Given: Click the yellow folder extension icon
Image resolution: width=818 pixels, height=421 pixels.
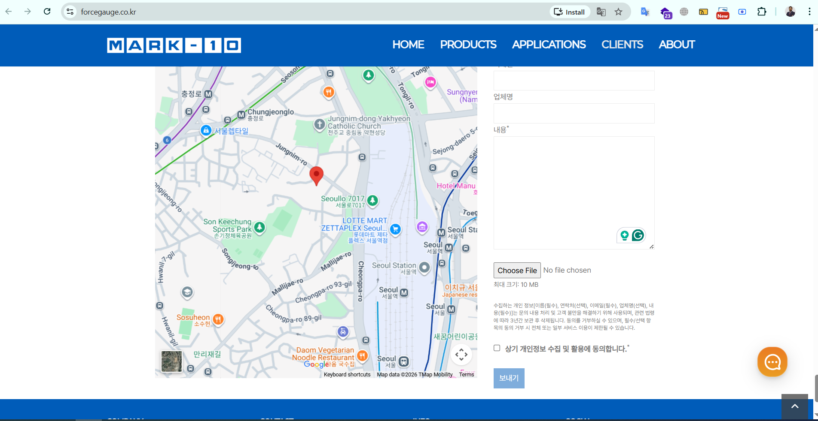Looking at the screenshot, I should (703, 12).
